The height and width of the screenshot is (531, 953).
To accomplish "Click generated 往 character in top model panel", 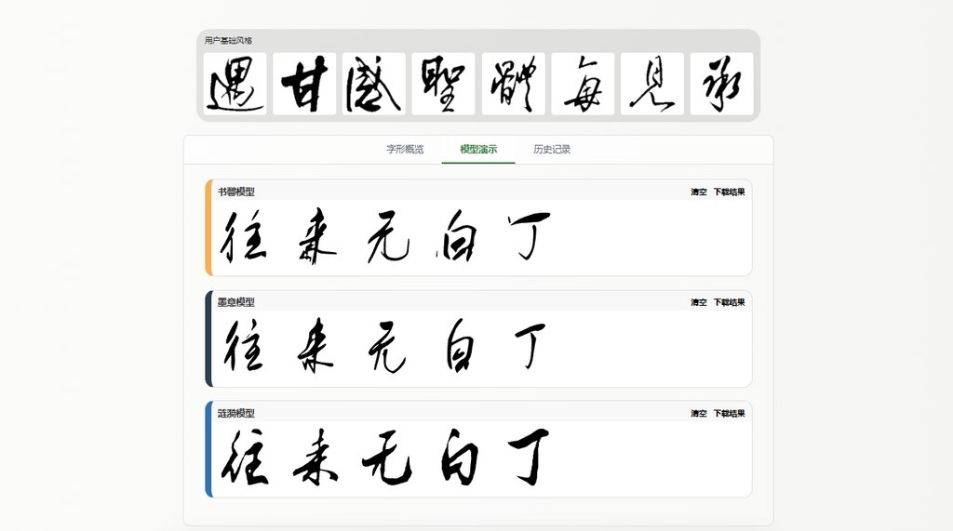I will (x=243, y=236).
